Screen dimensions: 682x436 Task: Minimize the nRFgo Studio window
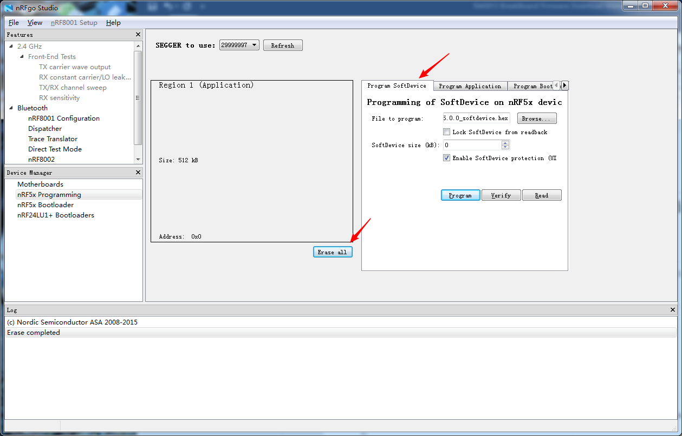[629, 5]
